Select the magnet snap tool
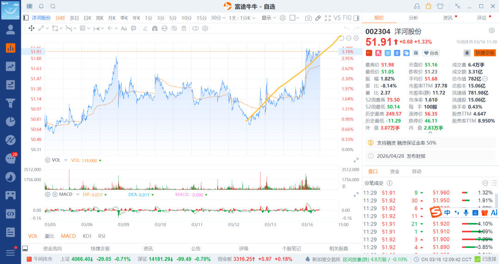This screenshot has width=499, height=264. (x=155, y=28)
